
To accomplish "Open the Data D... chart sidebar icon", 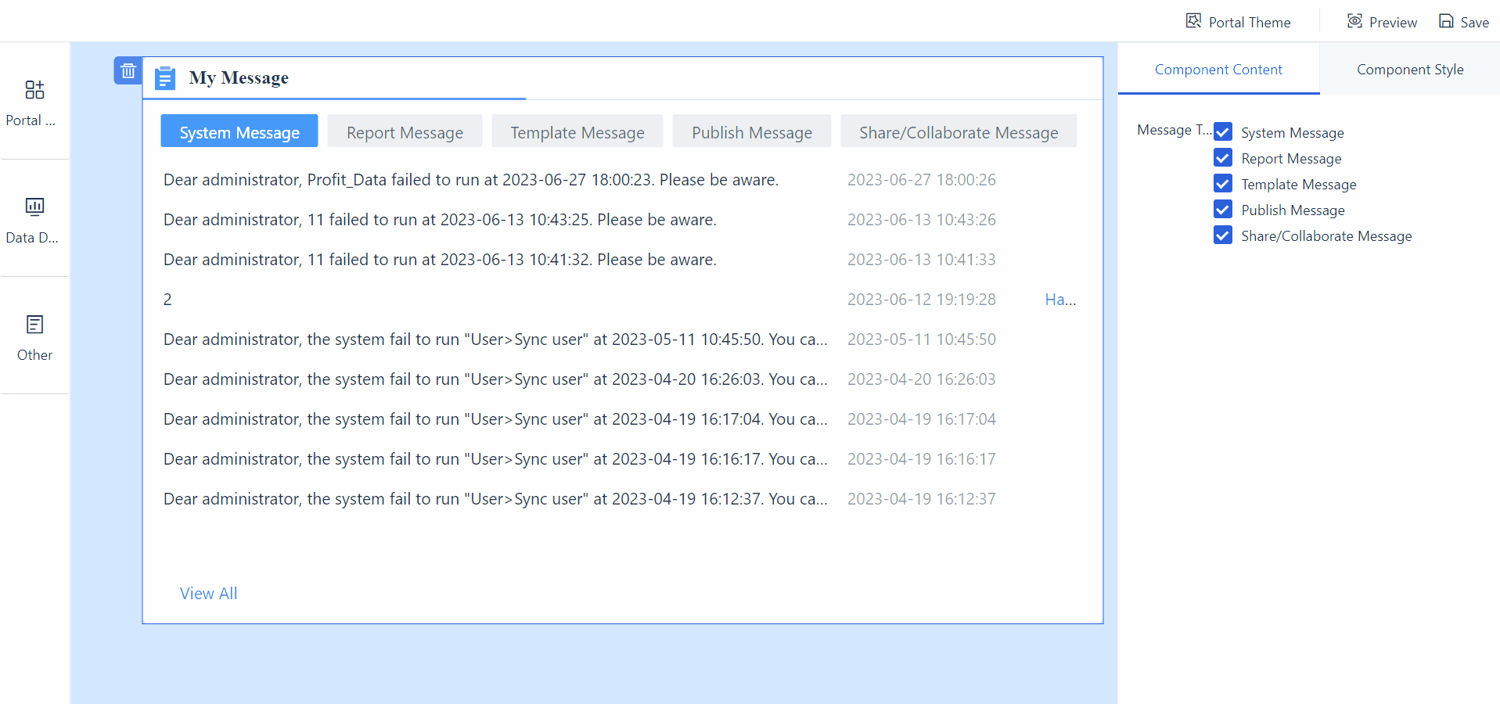I will [x=34, y=207].
